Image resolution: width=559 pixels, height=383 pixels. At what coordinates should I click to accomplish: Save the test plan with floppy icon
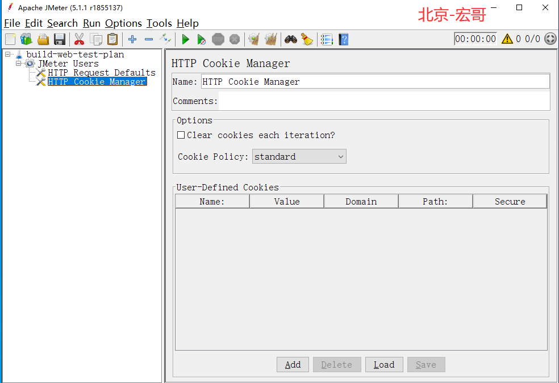click(60, 39)
